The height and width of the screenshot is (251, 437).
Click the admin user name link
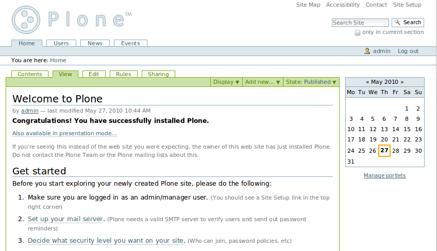(x=381, y=51)
